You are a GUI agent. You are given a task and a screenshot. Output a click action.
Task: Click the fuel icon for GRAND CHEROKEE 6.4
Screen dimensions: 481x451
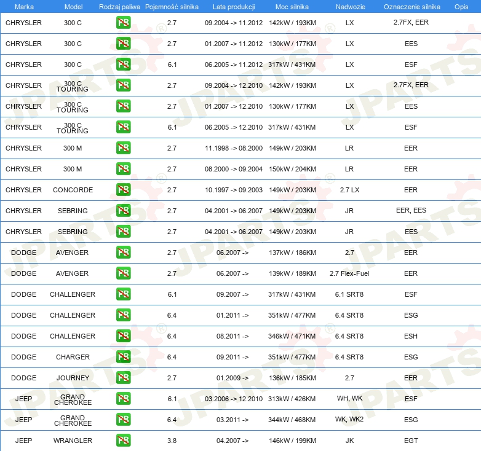123,419
